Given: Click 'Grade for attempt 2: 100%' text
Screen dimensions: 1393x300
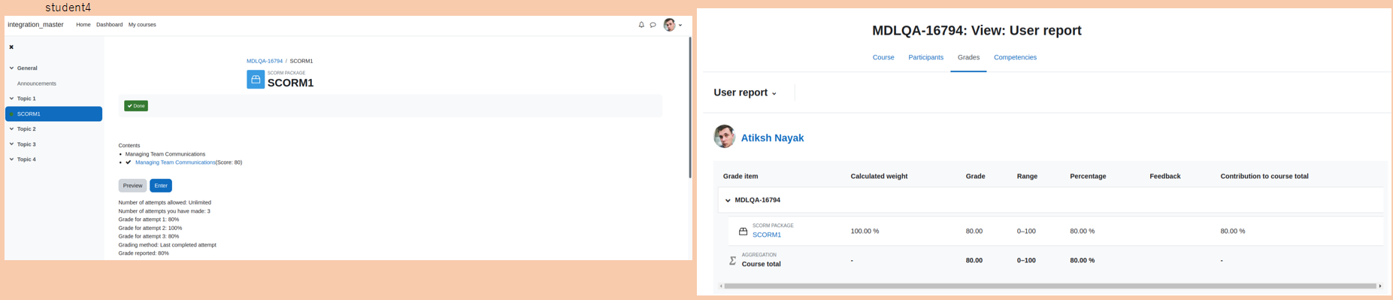Looking at the screenshot, I should [150, 228].
